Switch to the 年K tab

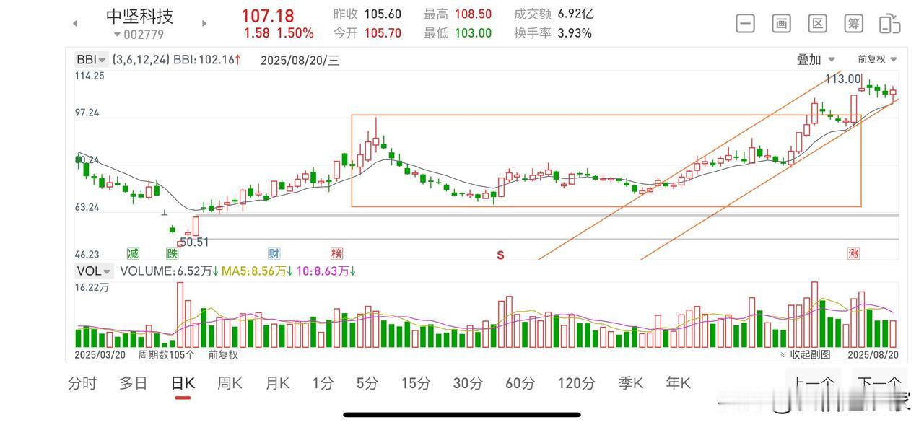click(678, 383)
